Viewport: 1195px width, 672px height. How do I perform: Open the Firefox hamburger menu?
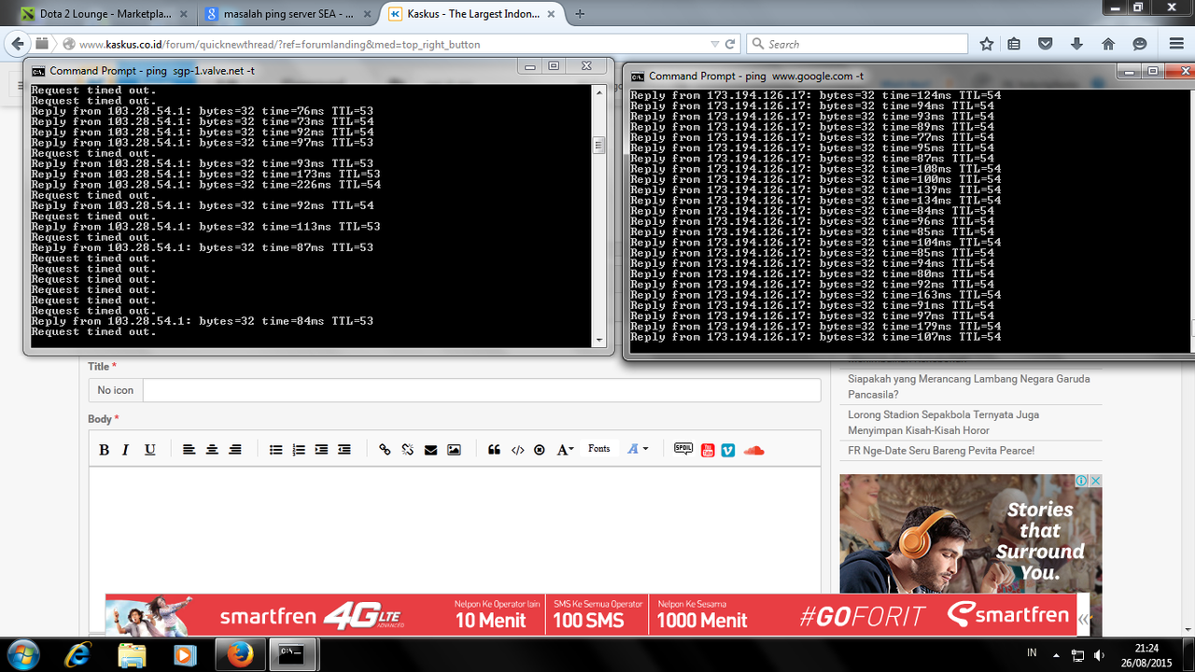pos(1174,44)
